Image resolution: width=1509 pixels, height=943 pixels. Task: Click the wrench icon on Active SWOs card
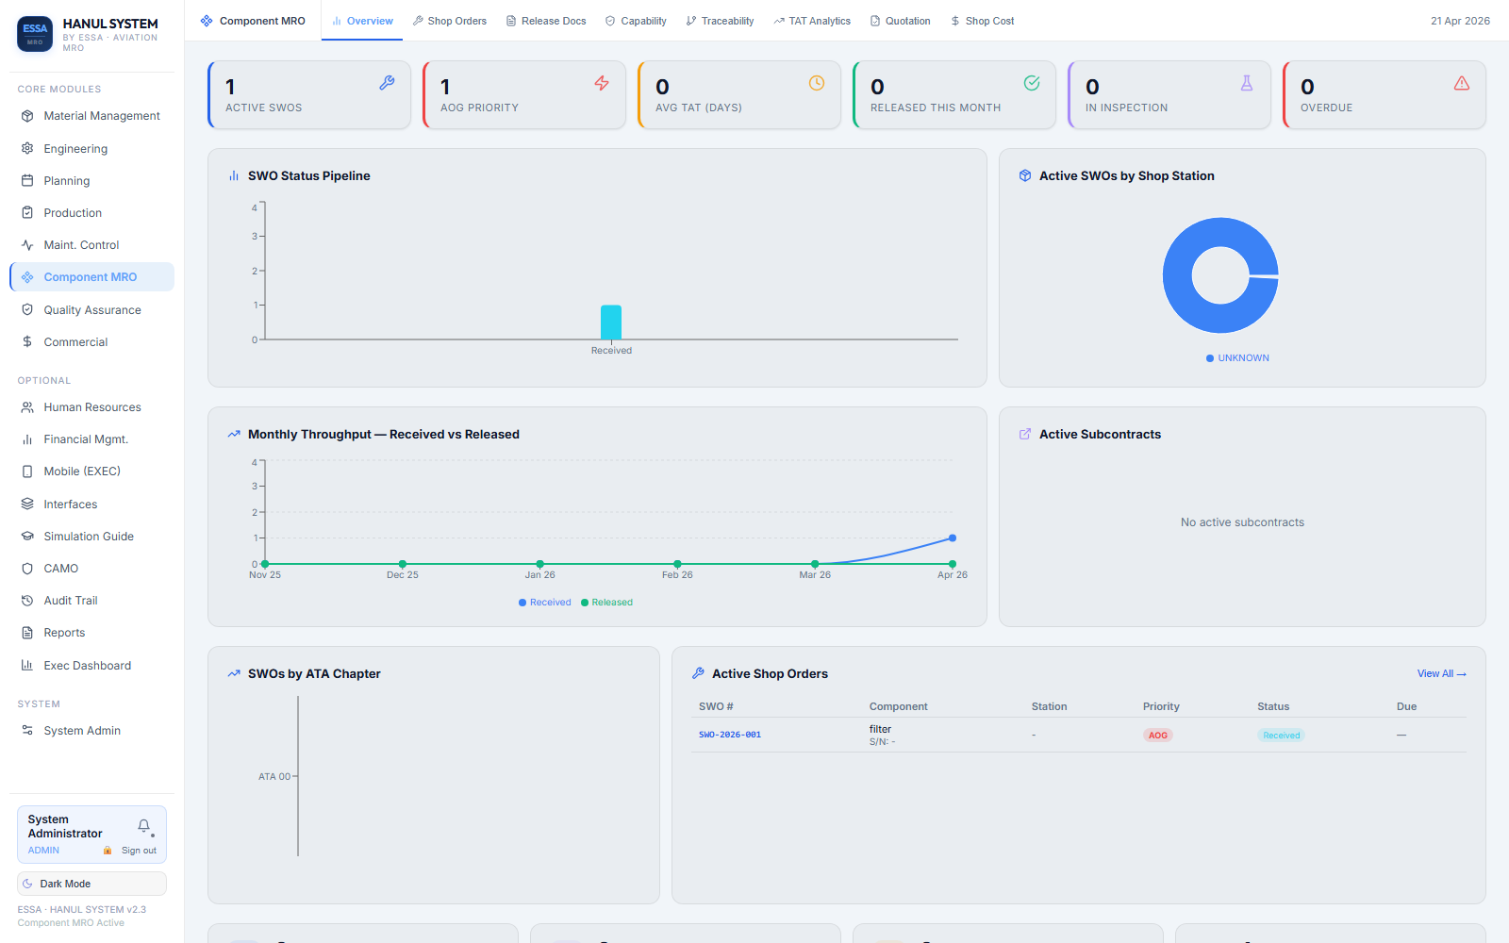click(387, 83)
